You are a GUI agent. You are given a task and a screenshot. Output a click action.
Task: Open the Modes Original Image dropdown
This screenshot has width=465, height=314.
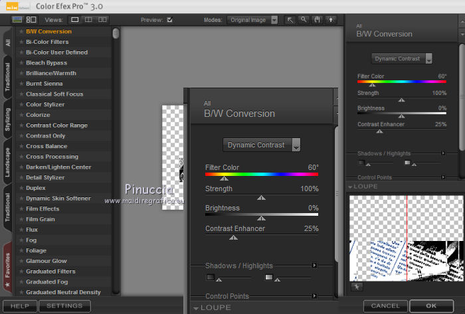[x=252, y=20]
